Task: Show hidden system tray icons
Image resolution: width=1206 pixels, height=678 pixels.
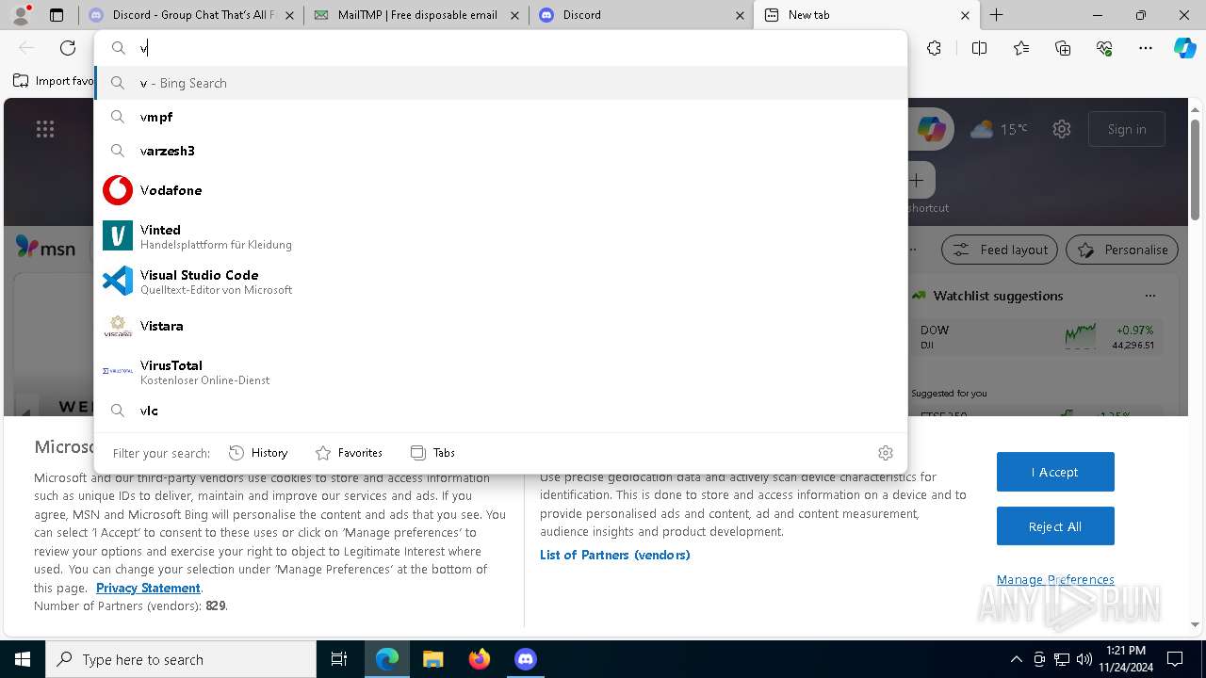Action: (x=1016, y=659)
